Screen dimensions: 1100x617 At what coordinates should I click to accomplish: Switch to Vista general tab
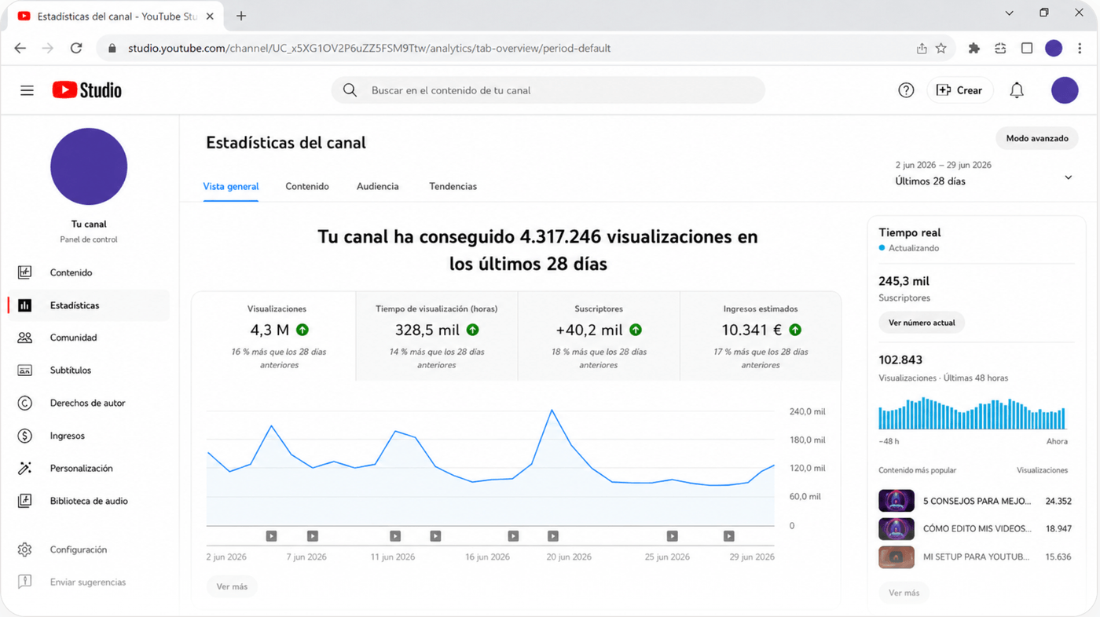tap(231, 187)
